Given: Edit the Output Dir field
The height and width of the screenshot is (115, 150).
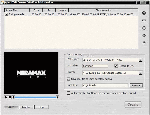Looking at the screenshot, I should (105, 85).
